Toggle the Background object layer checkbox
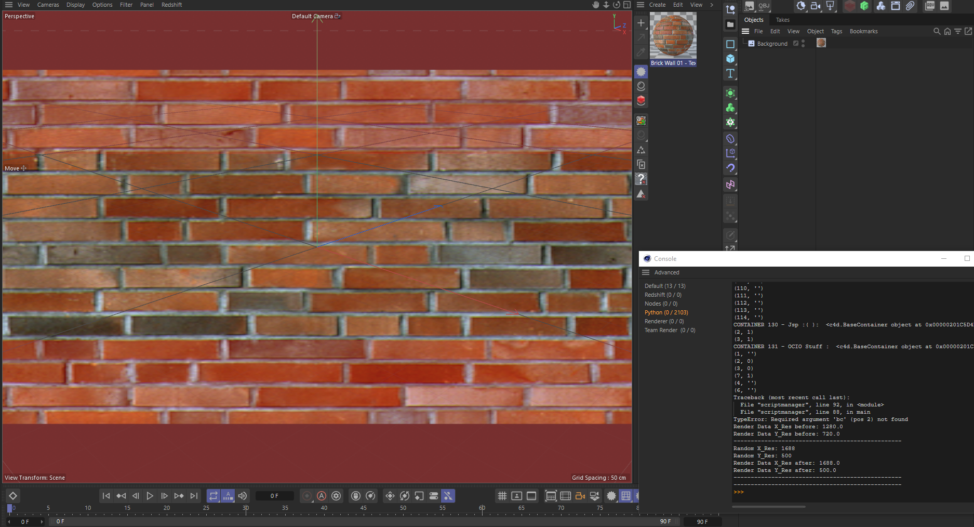The height and width of the screenshot is (527, 974). (795, 43)
